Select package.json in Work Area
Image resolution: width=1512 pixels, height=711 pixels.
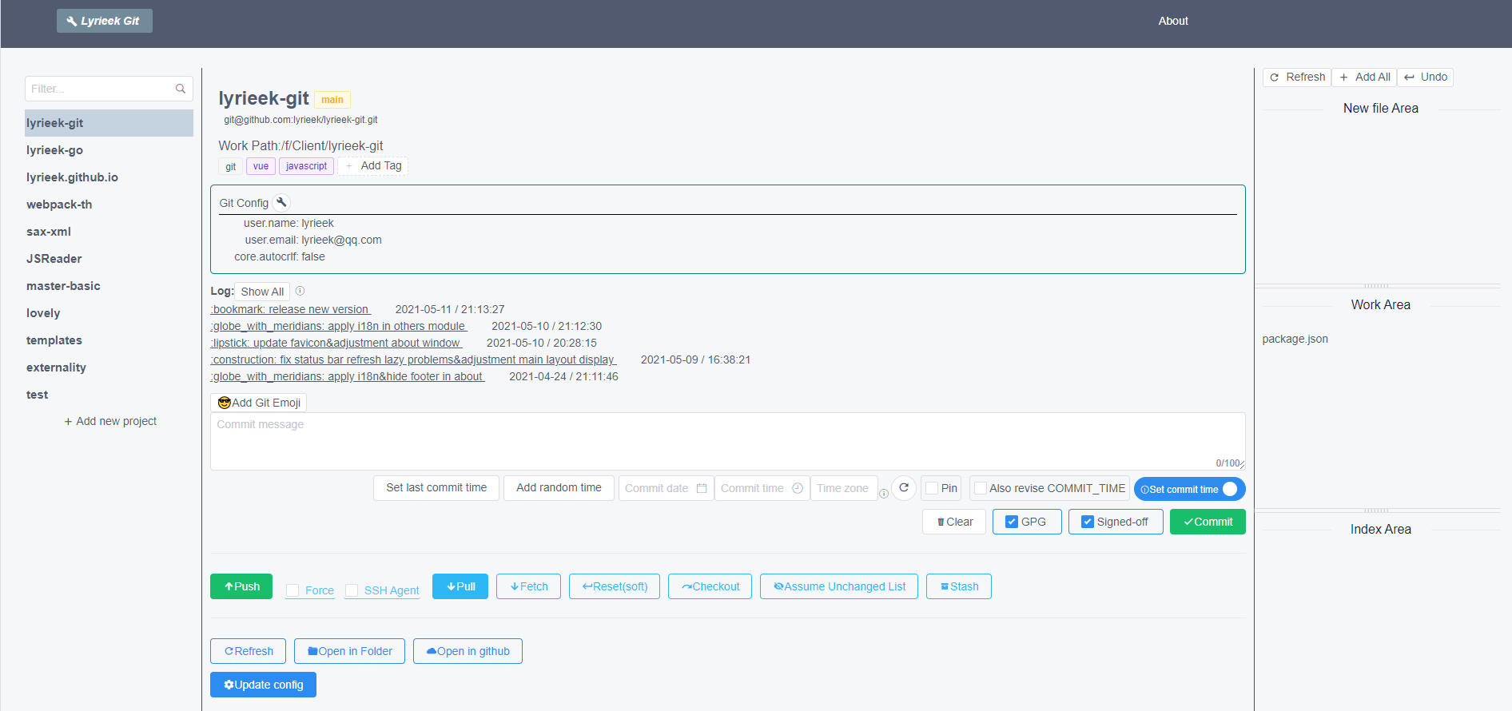coord(1295,339)
